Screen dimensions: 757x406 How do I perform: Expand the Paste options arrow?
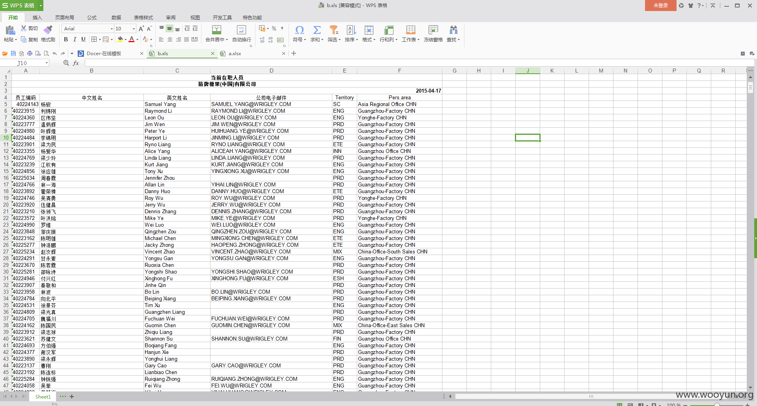(x=16, y=40)
